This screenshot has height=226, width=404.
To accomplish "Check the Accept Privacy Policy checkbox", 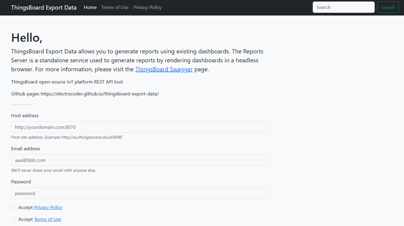I will [x=13, y=207].
